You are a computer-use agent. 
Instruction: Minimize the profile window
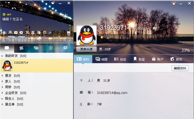[181, 4]
